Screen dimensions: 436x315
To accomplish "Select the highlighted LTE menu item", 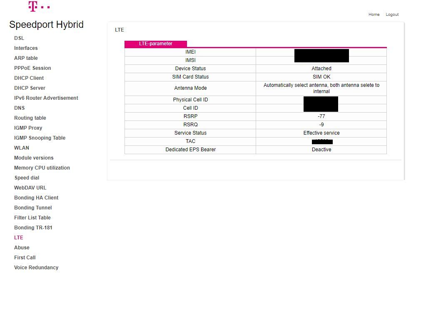I will tap(19, 238).
